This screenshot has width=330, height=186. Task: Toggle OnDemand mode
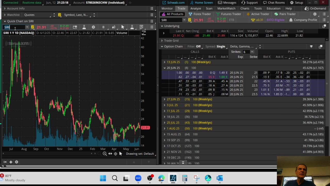pyautogui.click(x=315, y=9)
